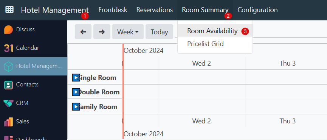
Task: Select Hotel Management cube icon in sidebar
Action: pyautogui.click(x=8, y=66)
